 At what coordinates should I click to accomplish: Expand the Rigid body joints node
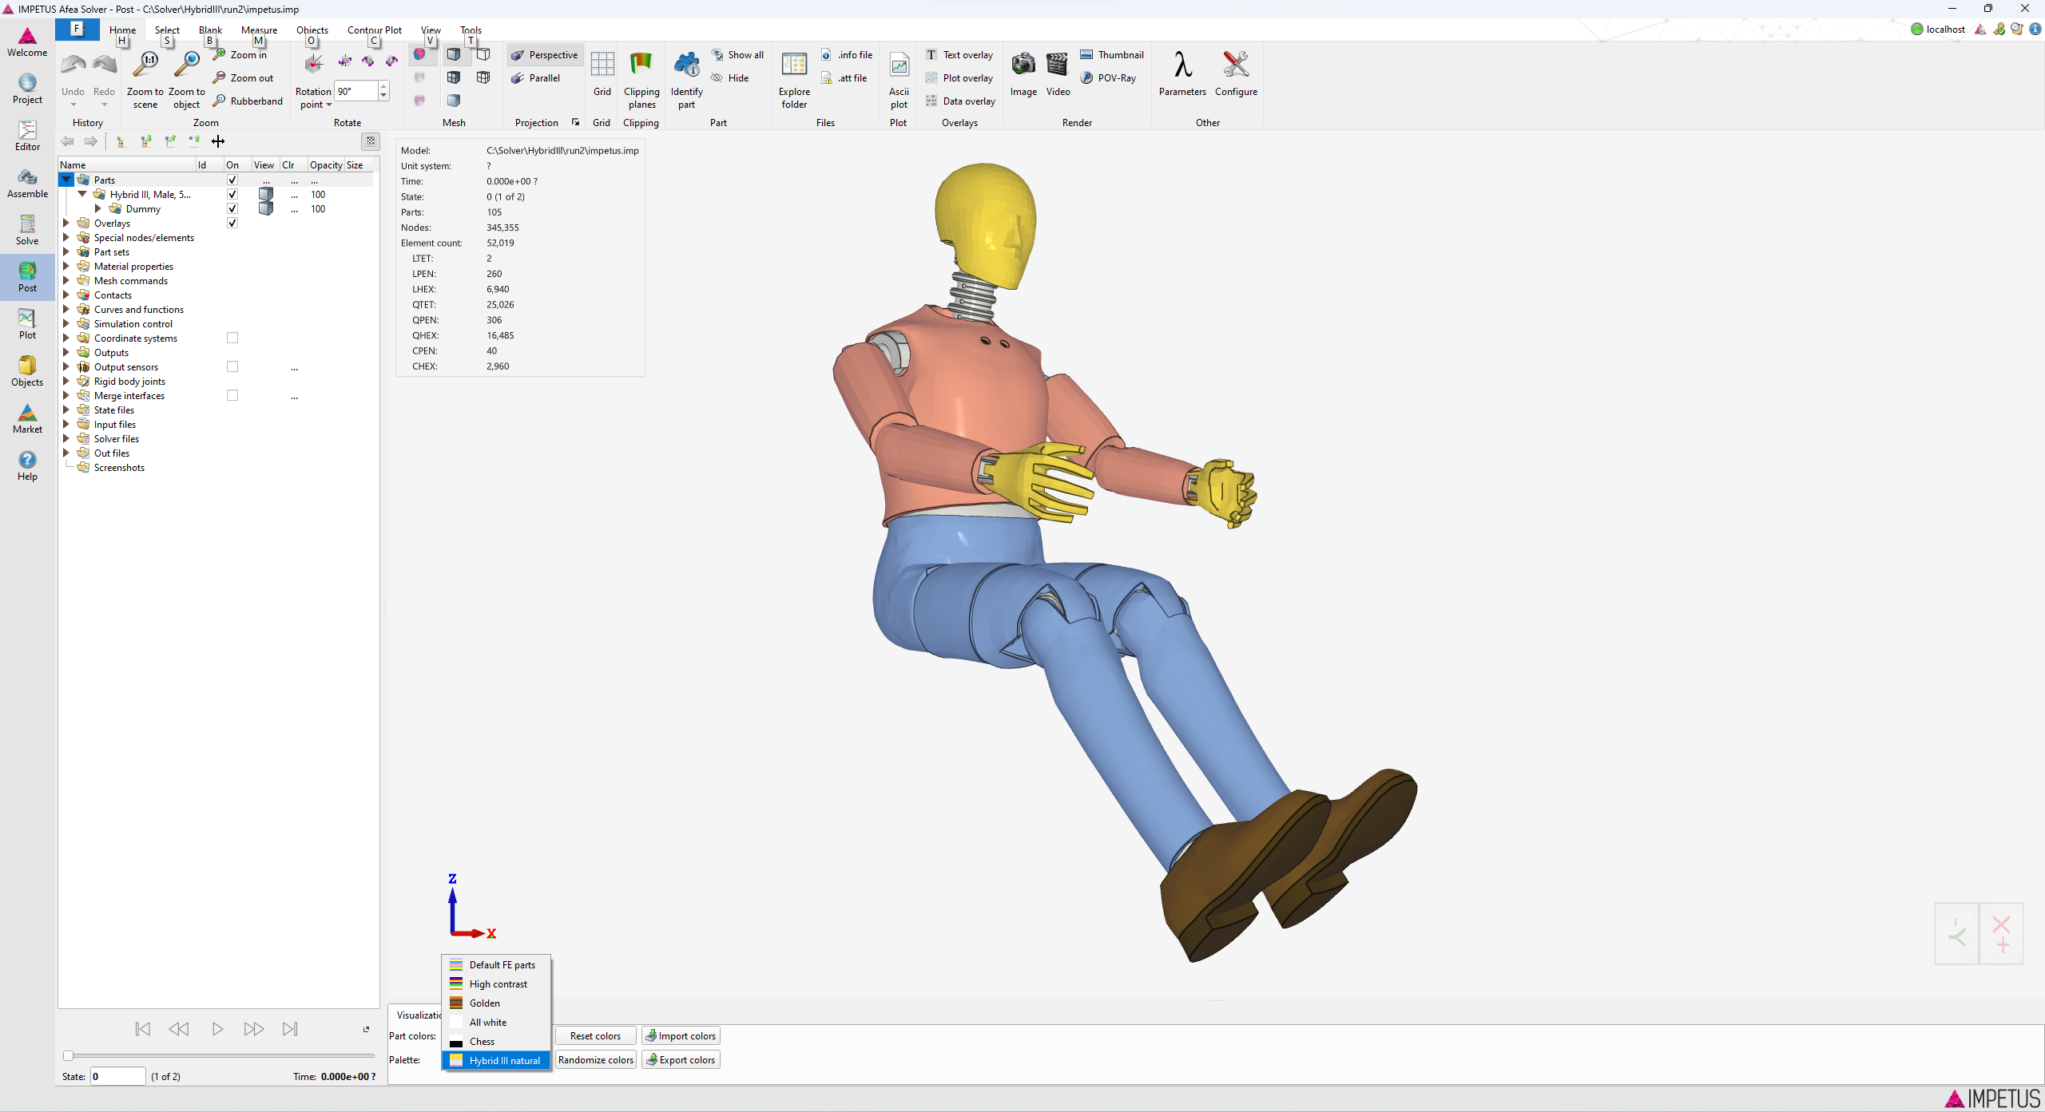click(x=66, y=382)
